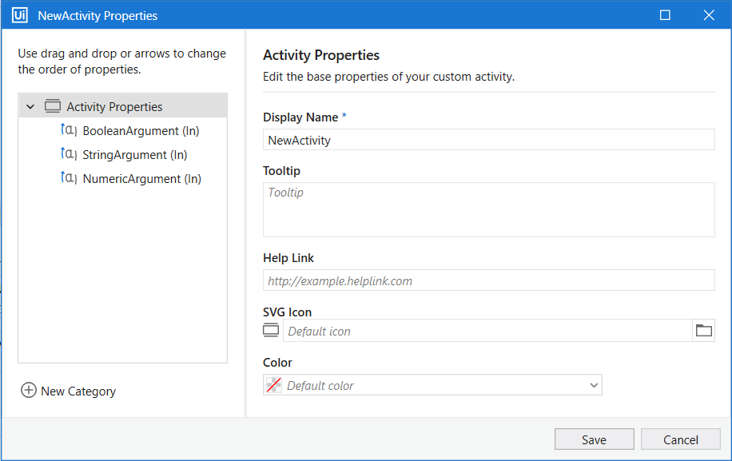Save the activity properties
The image size is (732, 461).
pos(594,439)
